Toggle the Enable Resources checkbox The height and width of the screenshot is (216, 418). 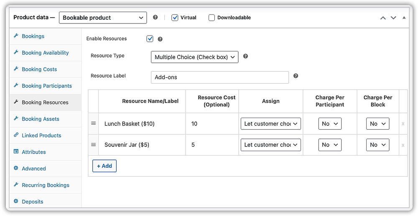point(150,39)
